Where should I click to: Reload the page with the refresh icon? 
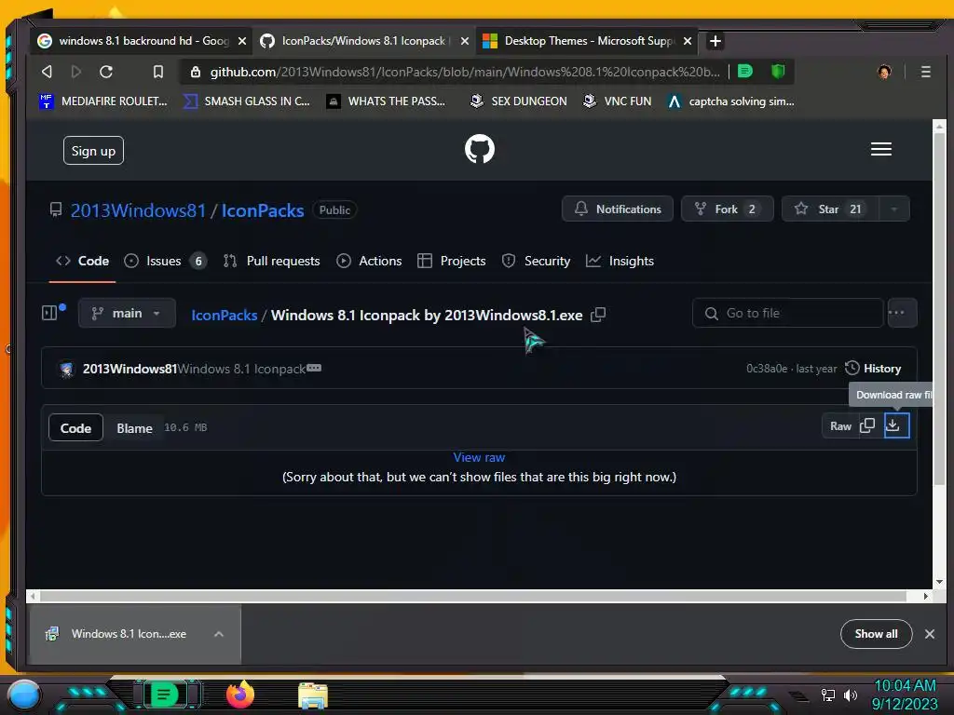(x=106, y=72)
